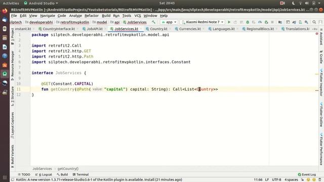Screen dimensions: 324x182
Task: Open the Navigate menu
Action: coord(48,16)
